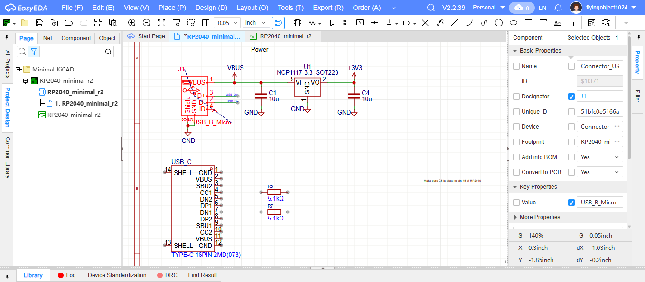
Task: Uncheck the Designator display checkbox
Action: [571, 97]
